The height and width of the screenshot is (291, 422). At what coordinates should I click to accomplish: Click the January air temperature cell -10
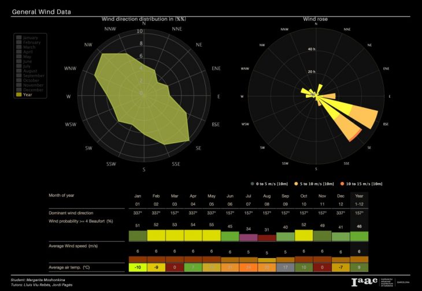click(x=138, y=267)
